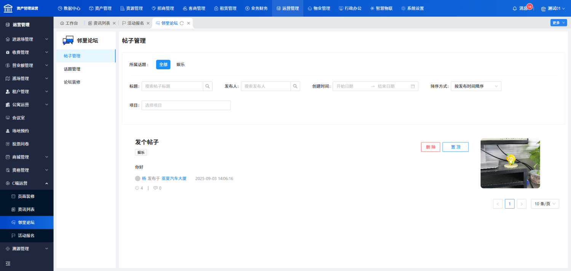Click the asset management logo icon

coord(8,8)
